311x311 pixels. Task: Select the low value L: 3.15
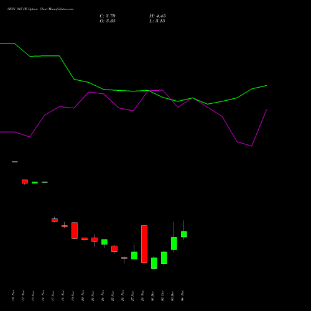point(157,21)
